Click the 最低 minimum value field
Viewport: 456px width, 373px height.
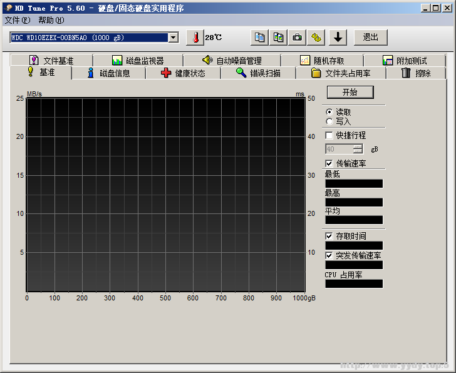pos(354,183)
